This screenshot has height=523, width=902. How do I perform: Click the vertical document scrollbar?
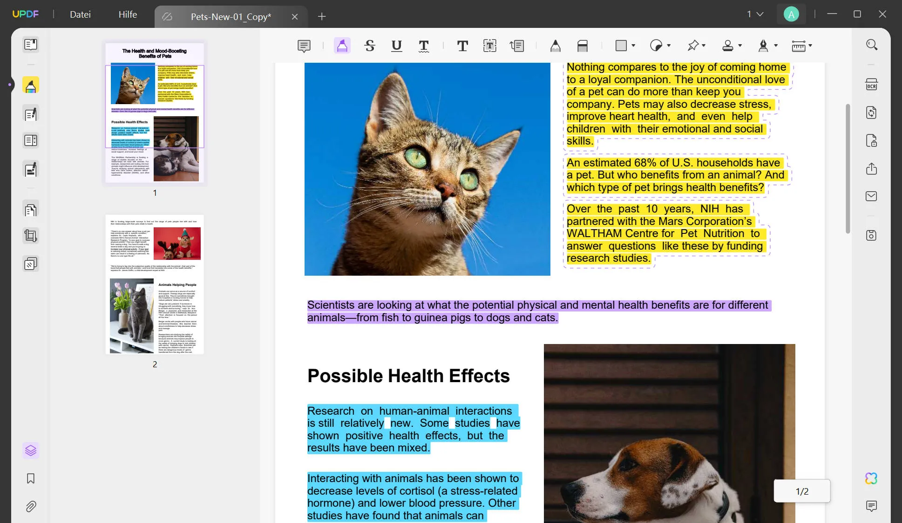pos(848,169)
